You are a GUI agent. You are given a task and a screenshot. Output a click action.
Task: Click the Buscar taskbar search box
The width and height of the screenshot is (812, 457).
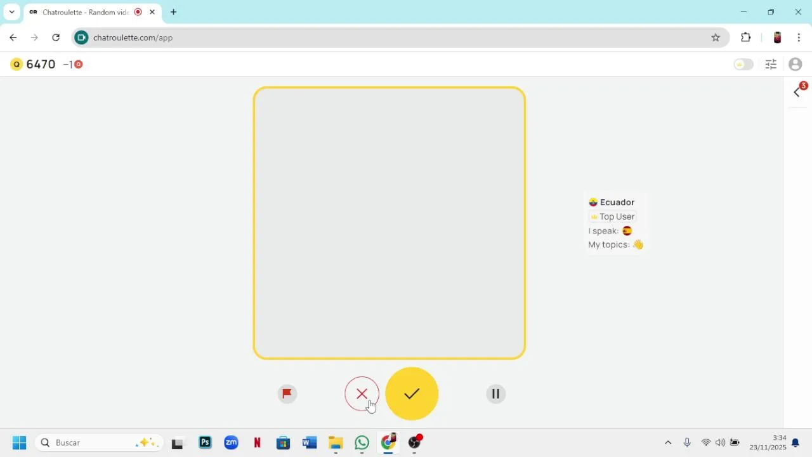[99, 443]
